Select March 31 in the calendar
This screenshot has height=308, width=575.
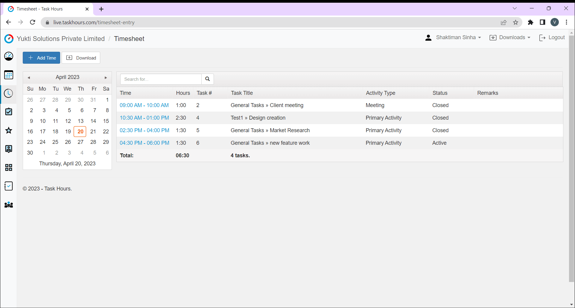click(93, 100)
